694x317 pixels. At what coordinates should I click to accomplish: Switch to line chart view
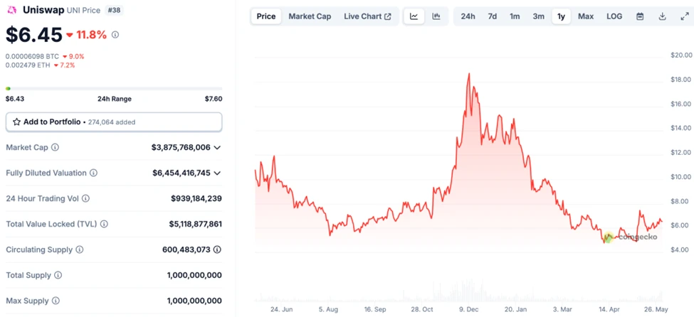(x=414, y=16)
